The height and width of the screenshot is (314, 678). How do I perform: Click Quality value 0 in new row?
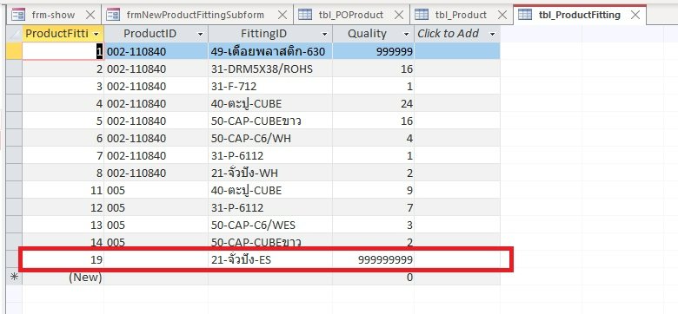[374, 277]
